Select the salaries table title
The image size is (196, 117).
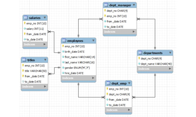35,18
